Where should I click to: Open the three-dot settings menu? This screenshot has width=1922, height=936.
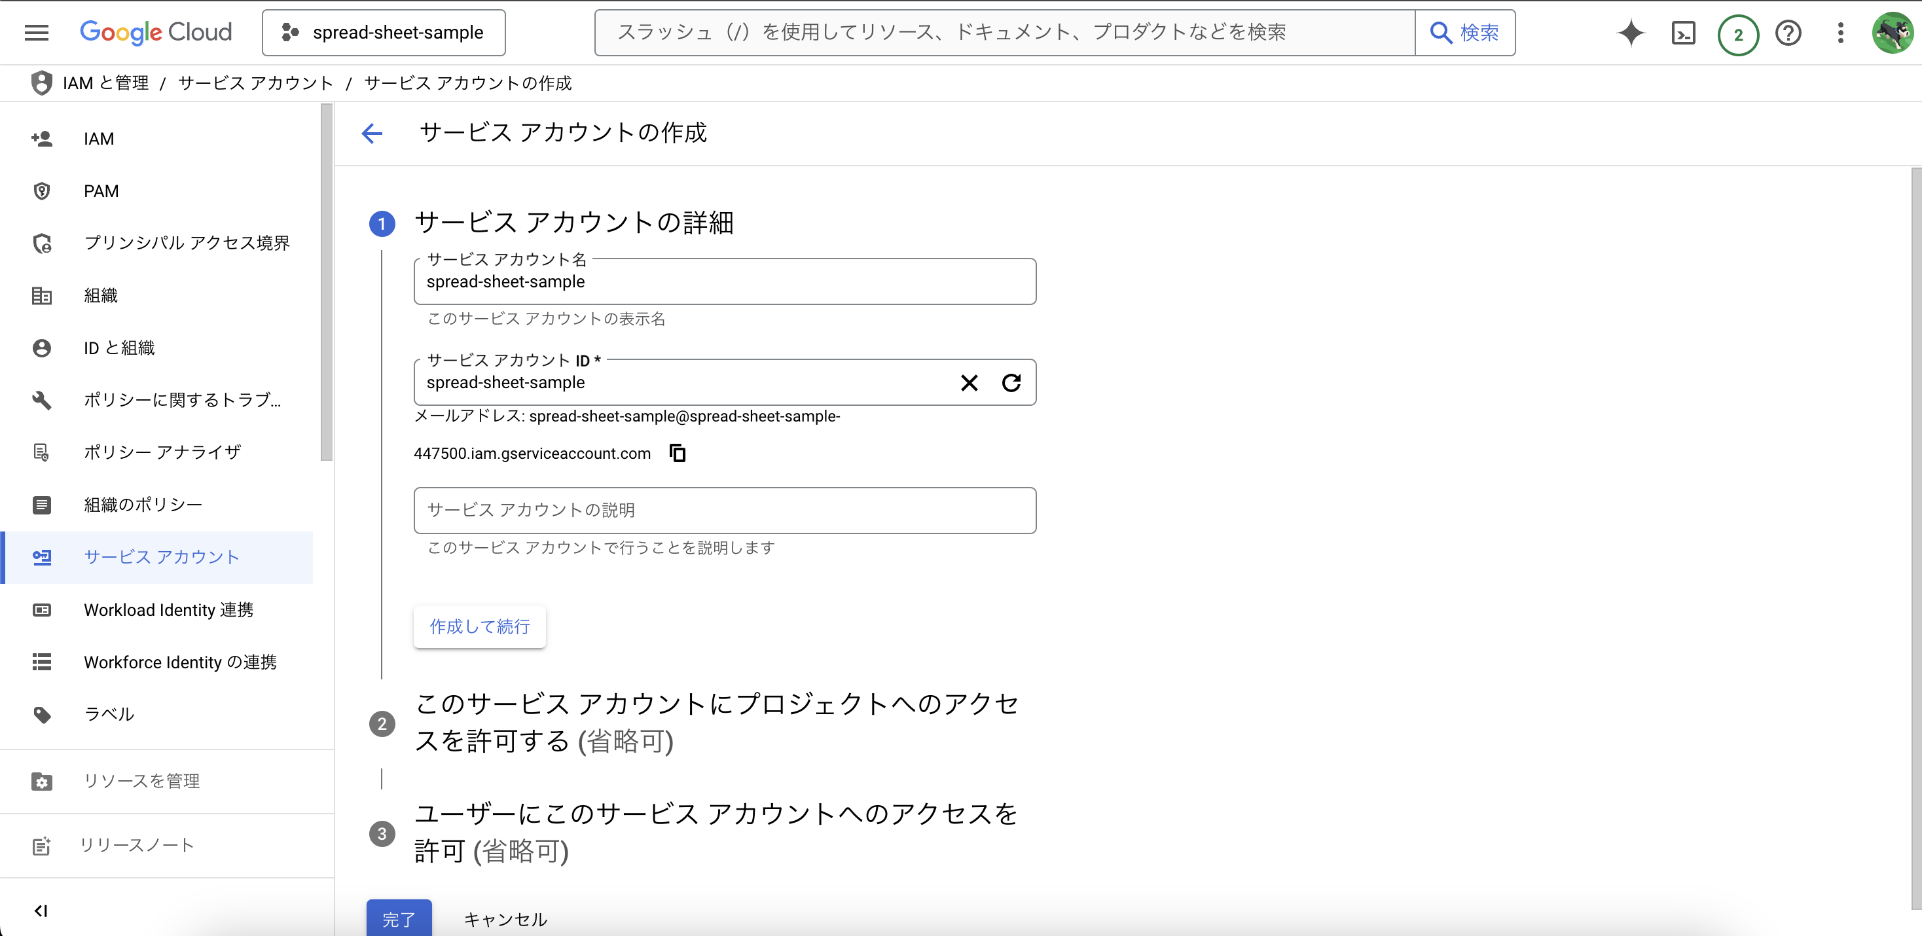(1840, 33)
